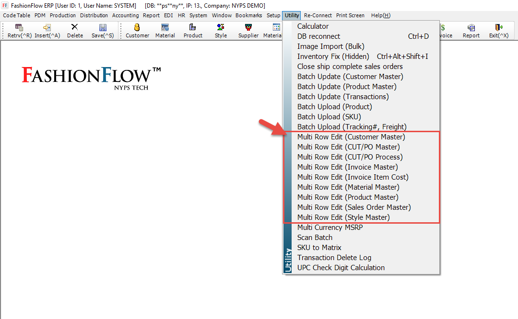Open the Accounting menu

(125, 15)
